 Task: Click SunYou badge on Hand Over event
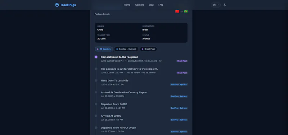tap(179, 84)
